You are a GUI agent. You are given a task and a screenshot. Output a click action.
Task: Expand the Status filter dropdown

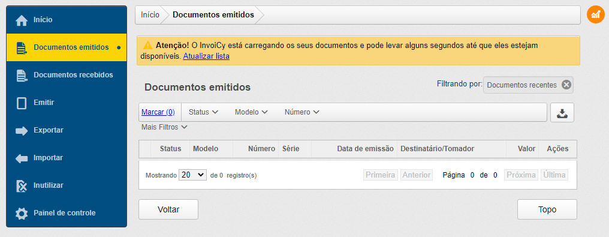click(x=203, y=112)
